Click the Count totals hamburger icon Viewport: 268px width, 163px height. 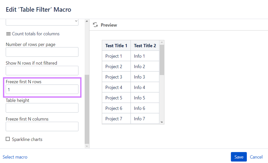pyautogui.click(x=8, y=34)
